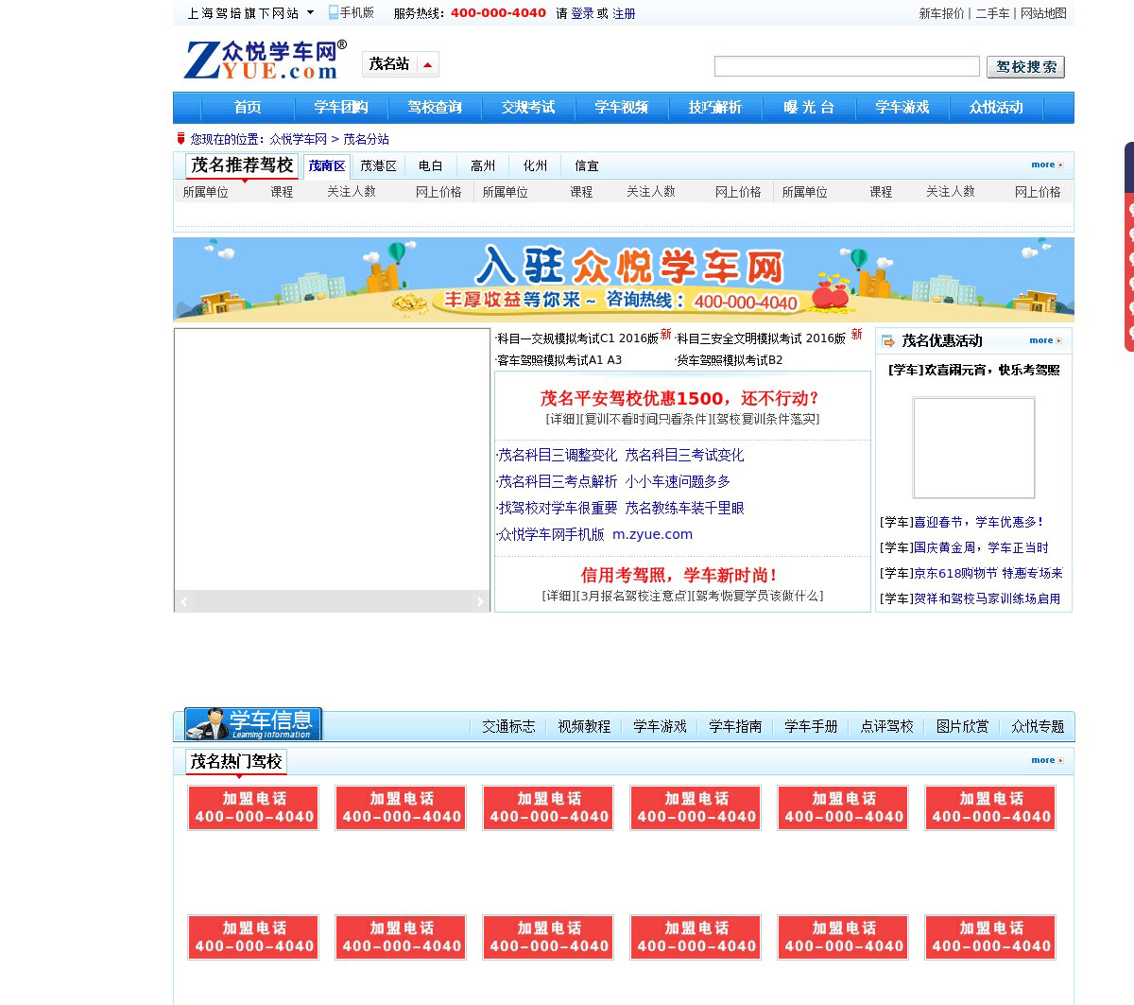
Task: Open 曝光台 in the navigation bar
Action: click(809, 108)
